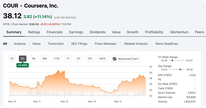Select the 1Y chart range
The image size is (206, 108).
[68, 59]
